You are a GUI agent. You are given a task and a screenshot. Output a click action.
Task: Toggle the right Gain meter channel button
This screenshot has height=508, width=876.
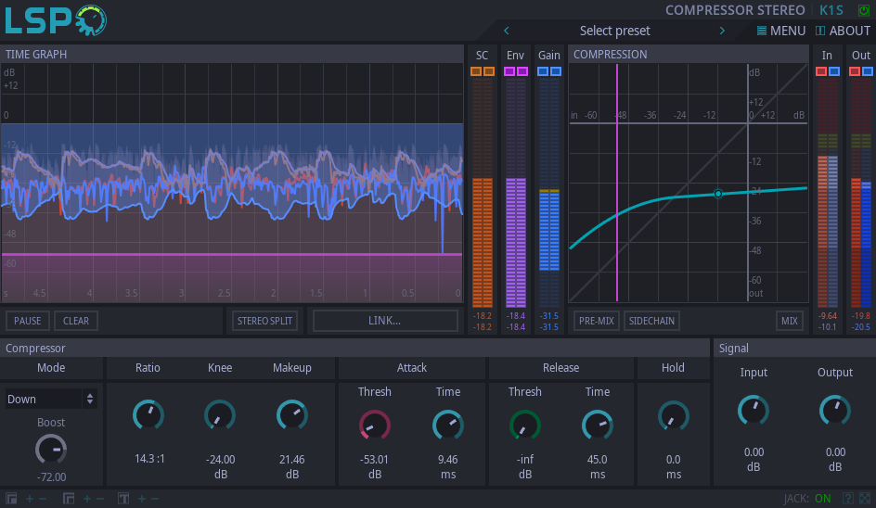coord(555,71)
